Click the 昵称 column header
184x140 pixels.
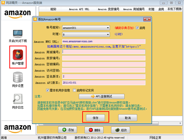point(53,9)
